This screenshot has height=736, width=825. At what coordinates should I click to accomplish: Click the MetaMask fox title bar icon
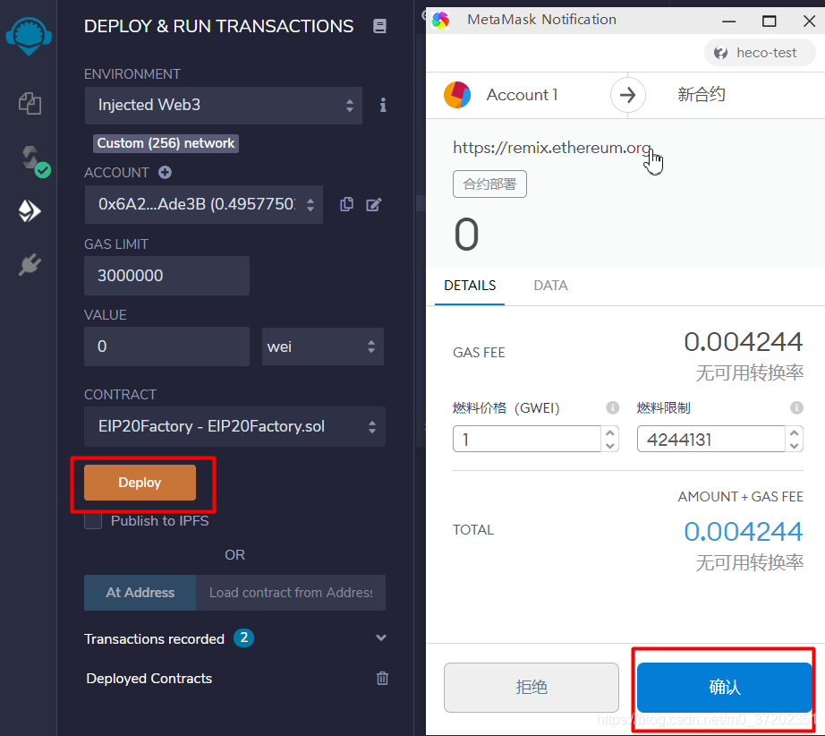click(x=441, y=20)
